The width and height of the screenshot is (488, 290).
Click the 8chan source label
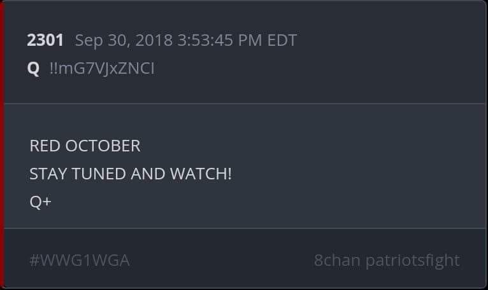point(337,260)
